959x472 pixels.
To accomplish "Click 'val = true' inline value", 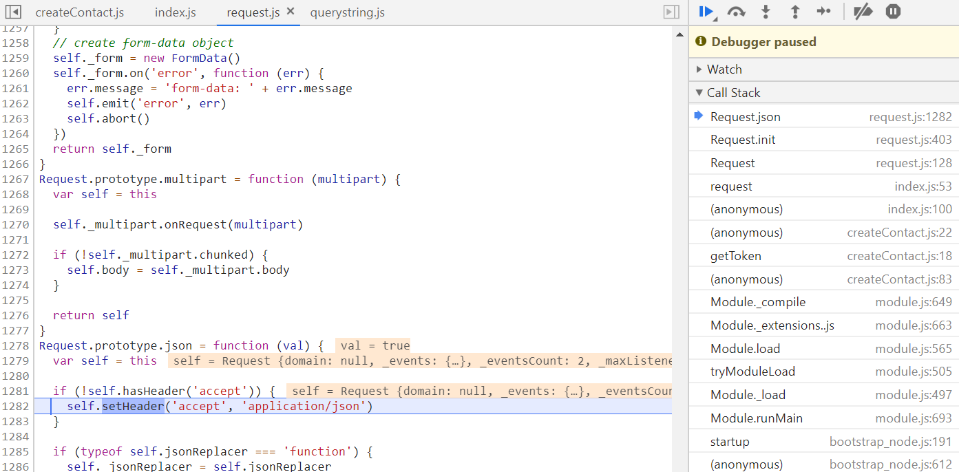I will (375, 345).
